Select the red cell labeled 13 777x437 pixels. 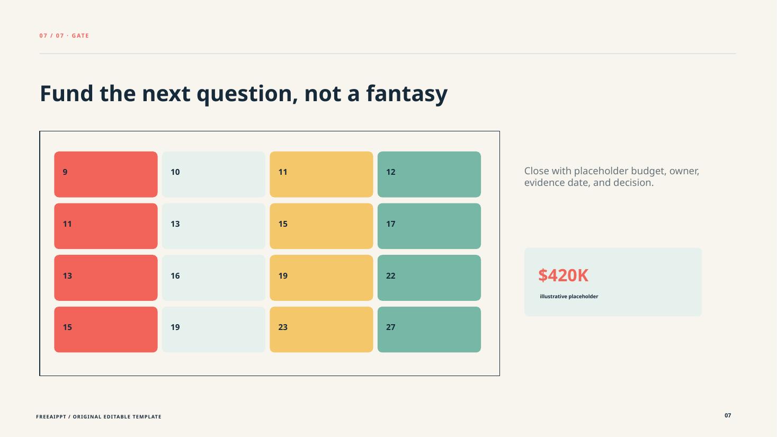tap(106, 278)
